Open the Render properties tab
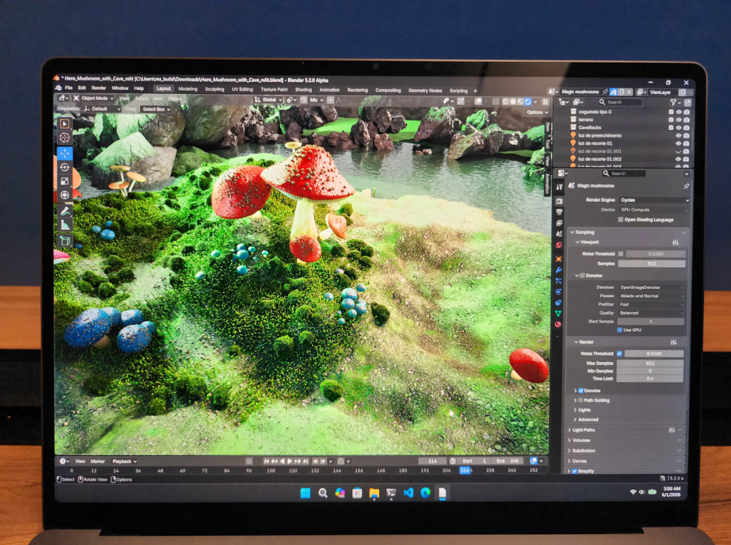 559,201
